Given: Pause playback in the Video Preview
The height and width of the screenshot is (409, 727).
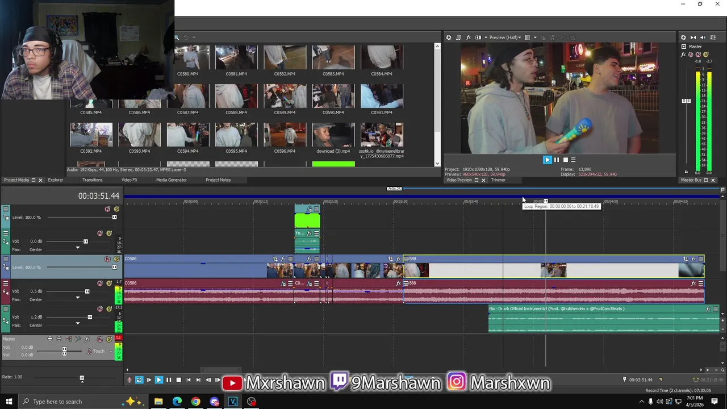Looking at the screenshot, I should (557, 160).
